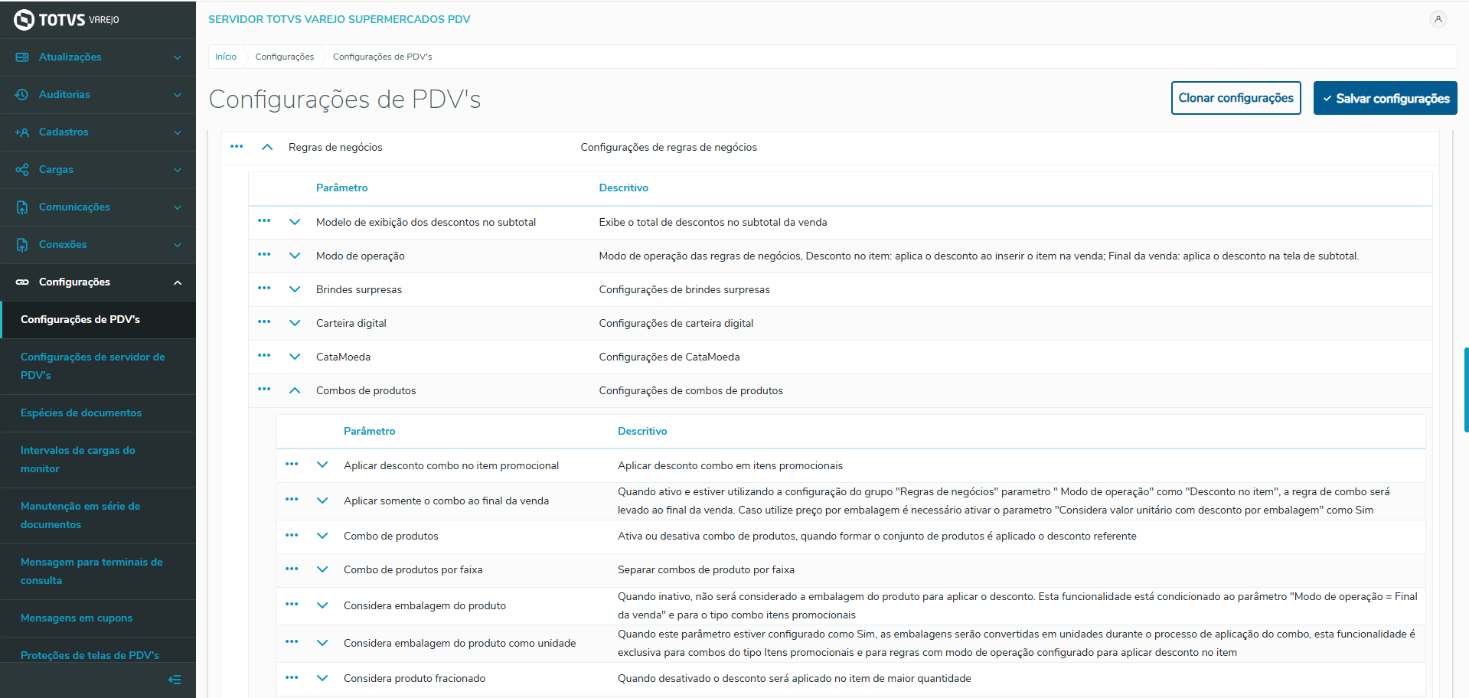The height and width of the screenshot is (698, 1469).
Task: Open three-dot menu for Modo de operação
Action: coord(264,254)
